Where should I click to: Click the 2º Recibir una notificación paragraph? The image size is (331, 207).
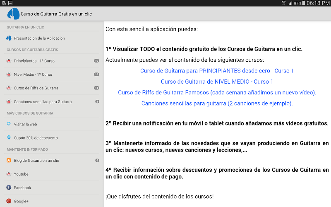coord(217,123)
